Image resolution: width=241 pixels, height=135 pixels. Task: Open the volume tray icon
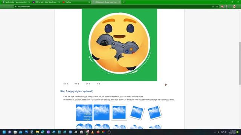[226, 132]
